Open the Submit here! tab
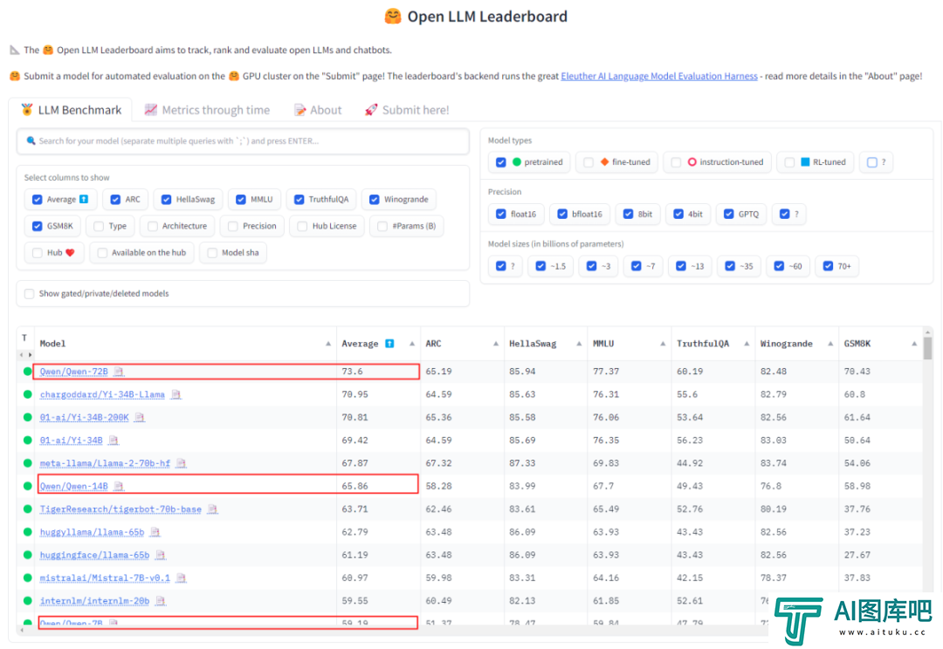 [x=407, y=110]
